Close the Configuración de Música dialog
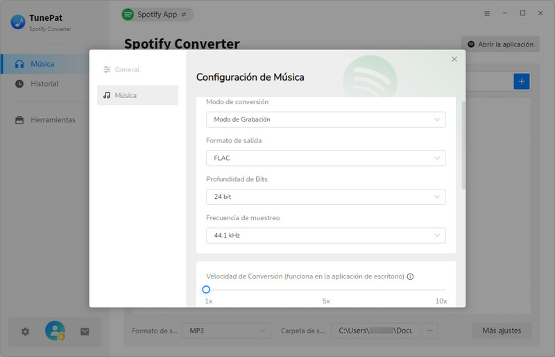555x357 pixels. pyautogui.click(x=454, y=59)
